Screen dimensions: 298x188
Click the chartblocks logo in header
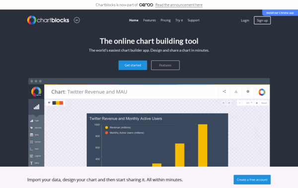pyautogui.click(x=48, y=20)
